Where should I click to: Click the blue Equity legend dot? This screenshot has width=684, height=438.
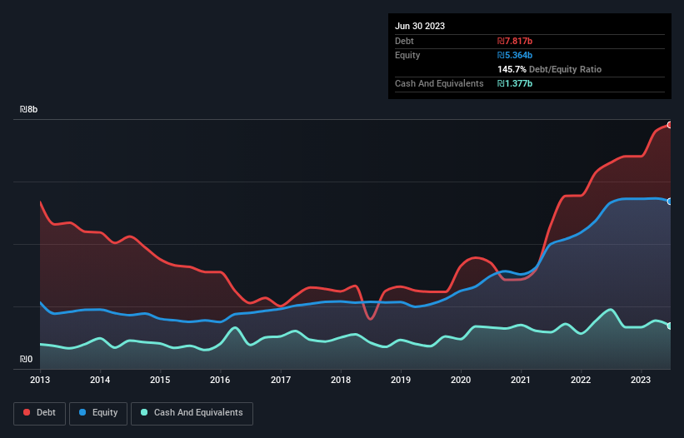[82, 412]
